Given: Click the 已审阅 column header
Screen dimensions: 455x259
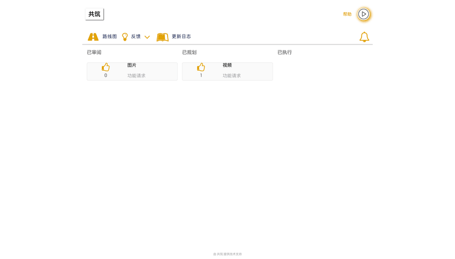Looking at the screenshot, I should click(94, 53).
